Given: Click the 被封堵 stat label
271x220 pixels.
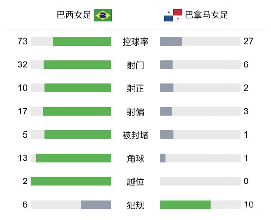Looking at the screenshot, I should click(135, 135).
